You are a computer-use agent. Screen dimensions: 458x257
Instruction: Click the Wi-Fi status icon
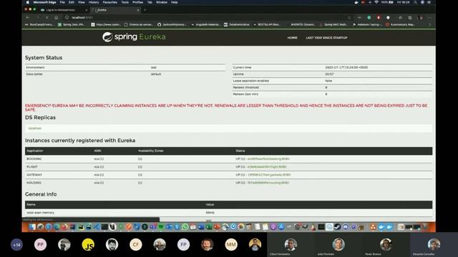pyautogui.click(x=376, y=2)
